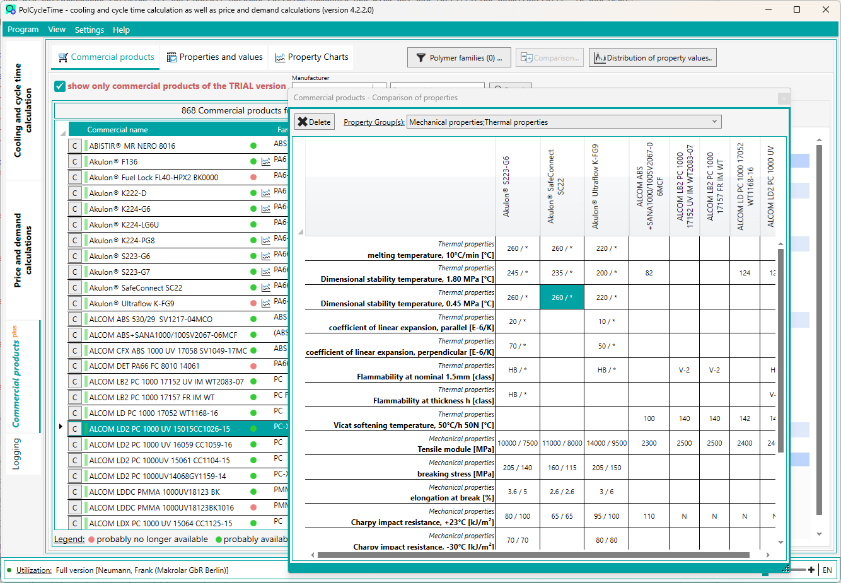Click the main window's right-side vertical scrollbar
This screenshot has width=841, height=583.
point(820,330)
